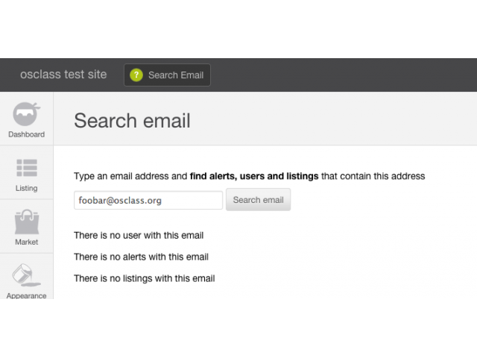Open the Listing section list icon
Image resolution: width=477 pixels, height=358 pixels.
coord(27,168)
